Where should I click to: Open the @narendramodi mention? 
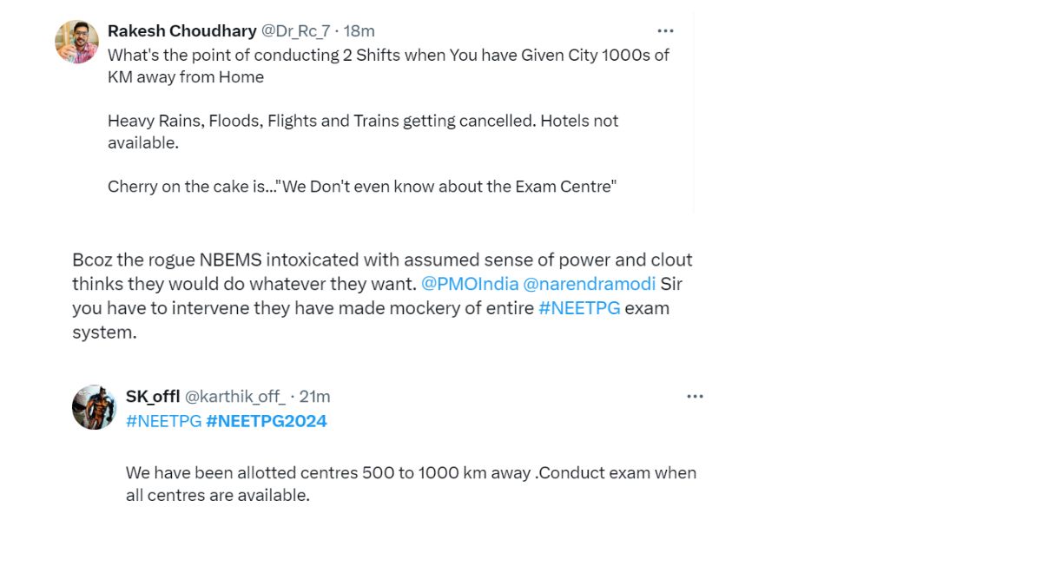click(590, 284)
